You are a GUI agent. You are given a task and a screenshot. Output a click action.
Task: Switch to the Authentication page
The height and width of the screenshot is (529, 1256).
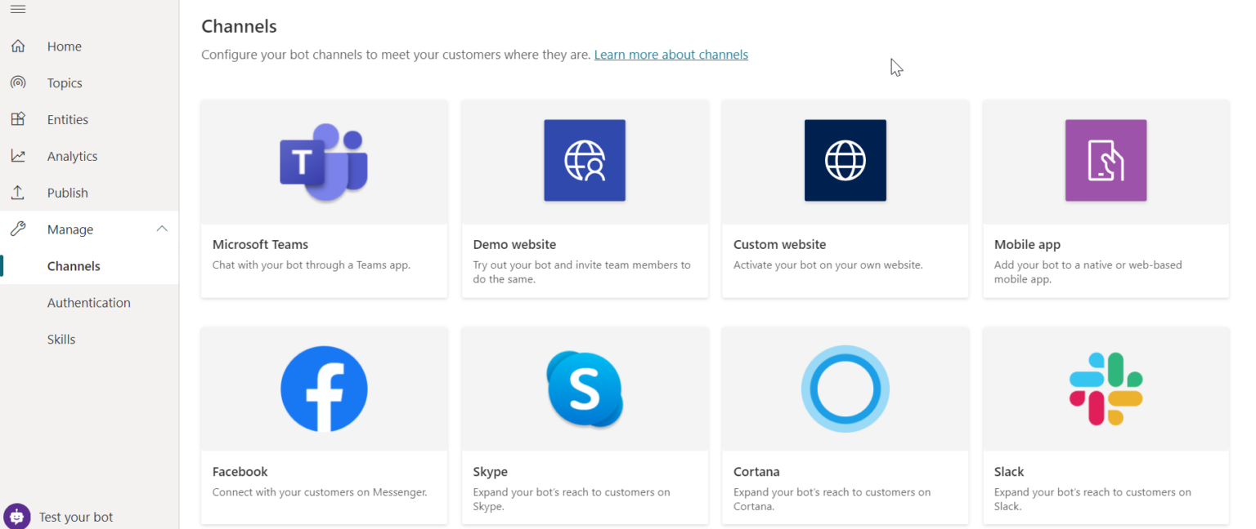(88, 302)
